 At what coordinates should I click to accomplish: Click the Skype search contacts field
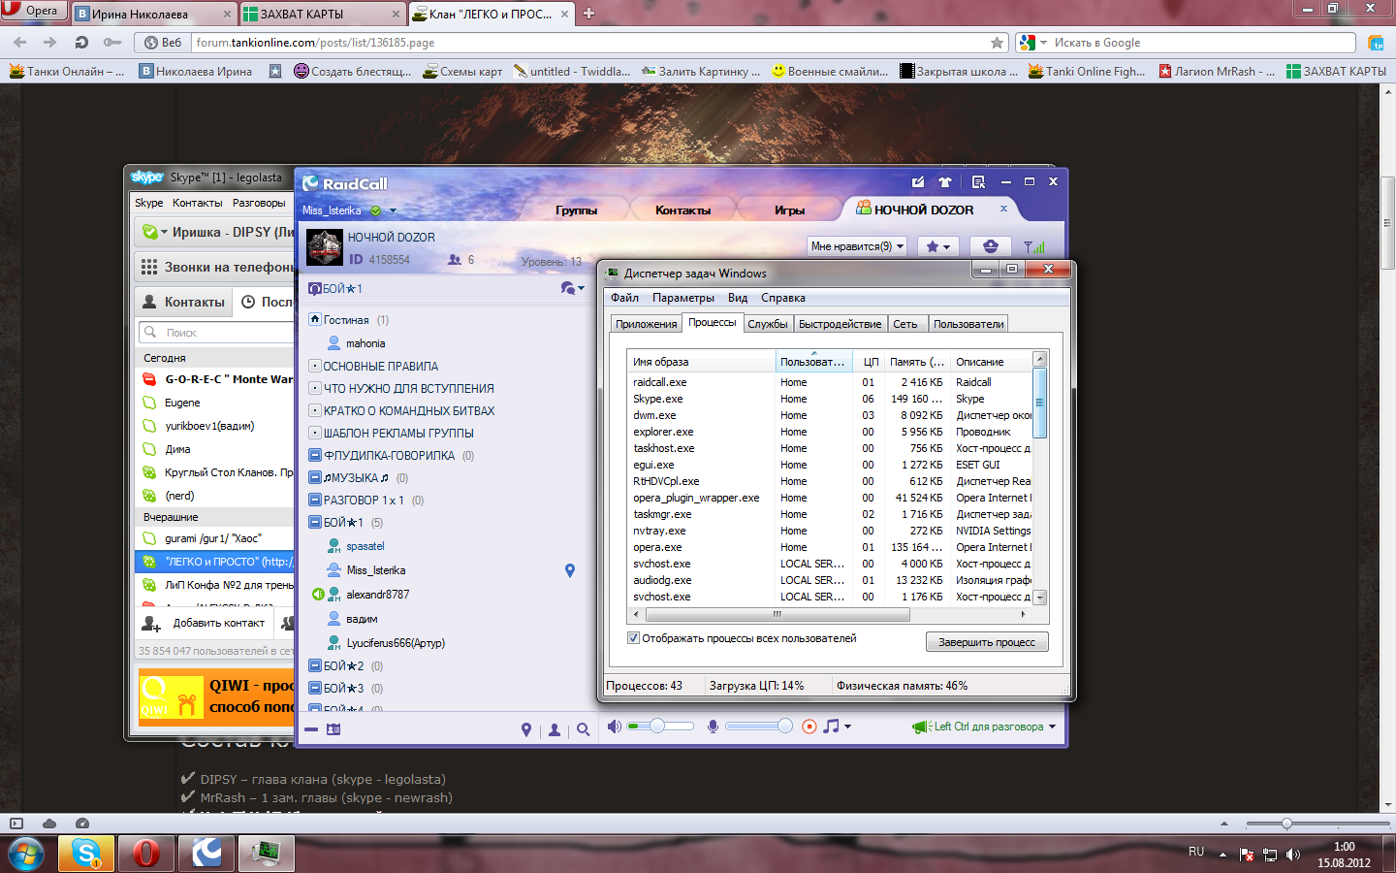216,333
